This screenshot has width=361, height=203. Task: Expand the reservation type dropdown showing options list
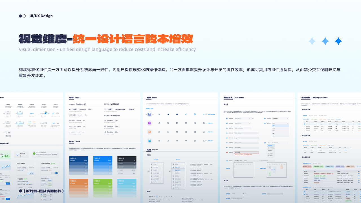[x=280, y=123]
